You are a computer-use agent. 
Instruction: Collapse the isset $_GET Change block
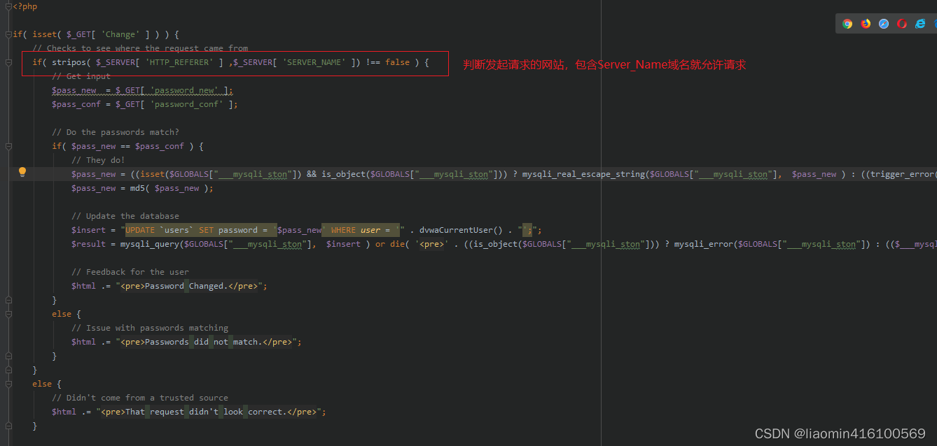8,34
